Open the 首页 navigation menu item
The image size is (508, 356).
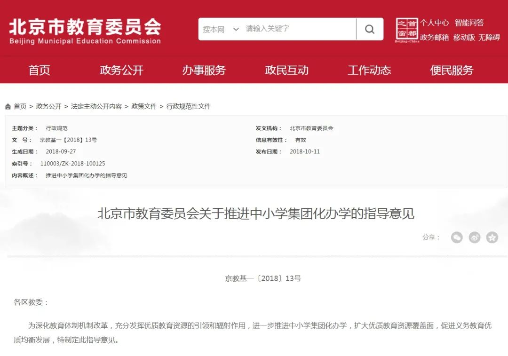pos(39,70)
